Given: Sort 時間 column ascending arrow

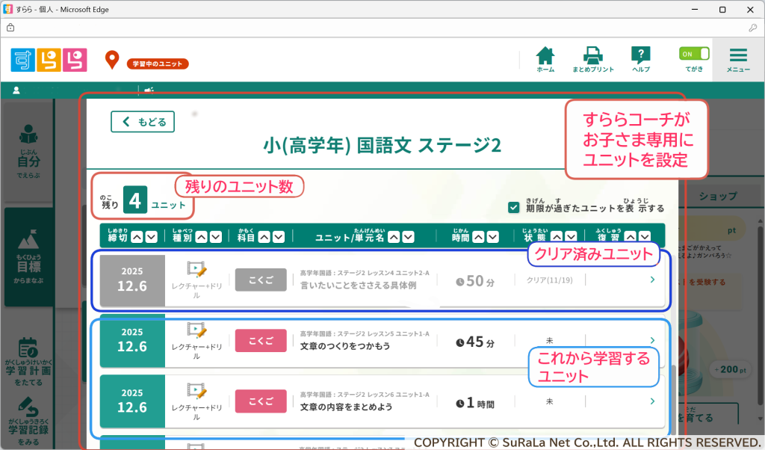Looking at the screenshot, I should [x=477, y=237].
